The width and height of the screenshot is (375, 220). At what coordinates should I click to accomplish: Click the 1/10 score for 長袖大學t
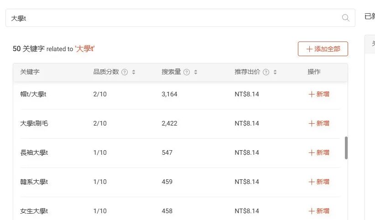(x=100, y=152)
